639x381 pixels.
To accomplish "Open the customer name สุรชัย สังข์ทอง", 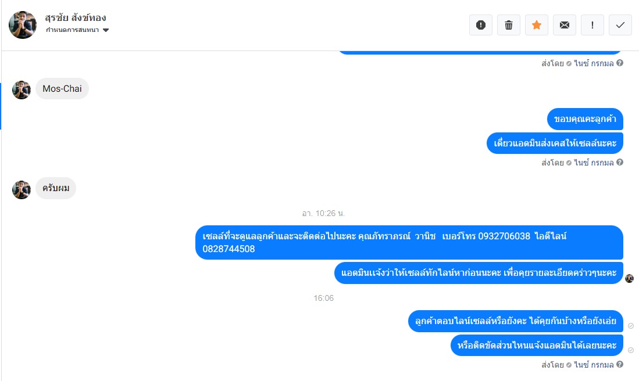I will click(76, 17).
